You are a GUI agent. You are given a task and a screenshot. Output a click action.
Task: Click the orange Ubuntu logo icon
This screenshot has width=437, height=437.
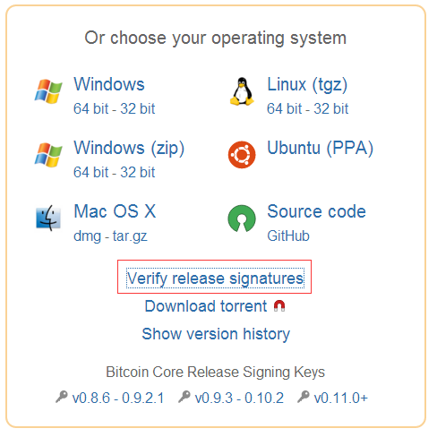[x=242, y=155]
